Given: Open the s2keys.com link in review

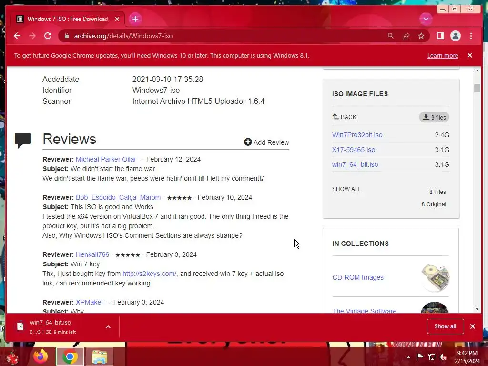Looking at the screenshot, I should tap(149, 274).
